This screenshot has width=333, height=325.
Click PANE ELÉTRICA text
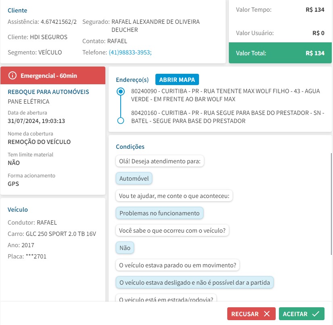(x=29, y=102)
